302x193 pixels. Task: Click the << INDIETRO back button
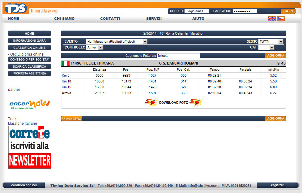[x=71, y=119]
